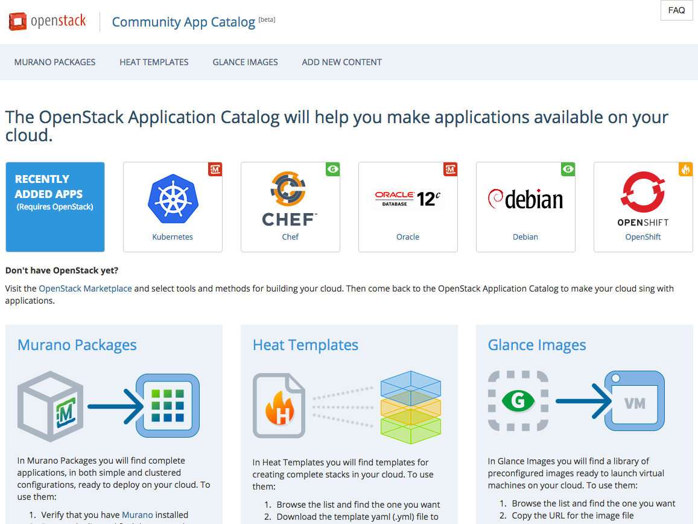Click the Oracle Database 12c logo

[x=408, y=199]
